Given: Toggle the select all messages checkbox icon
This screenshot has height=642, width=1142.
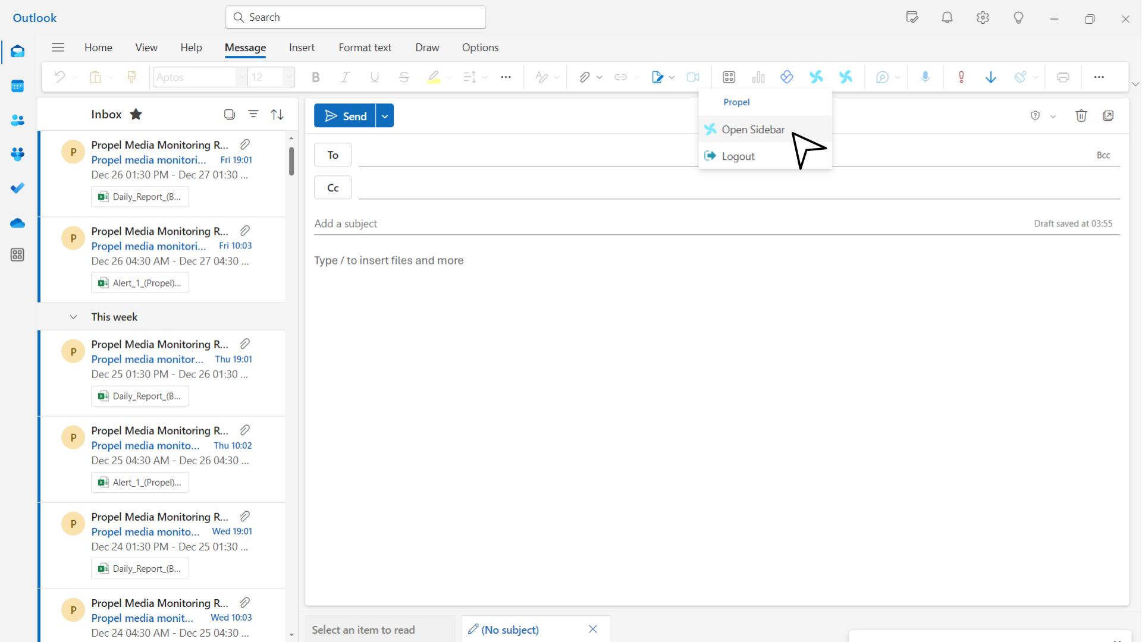Looking at the screenshot, I should click(x=230, y=114).
